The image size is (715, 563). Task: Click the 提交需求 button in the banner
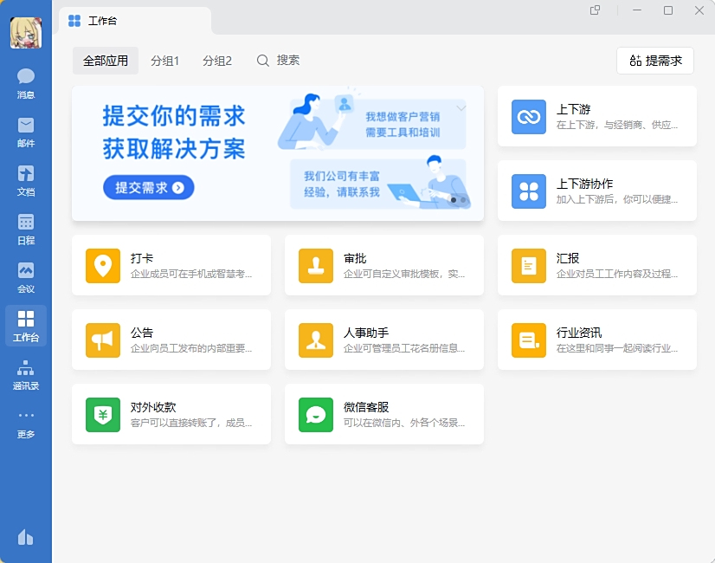(148, 187)
